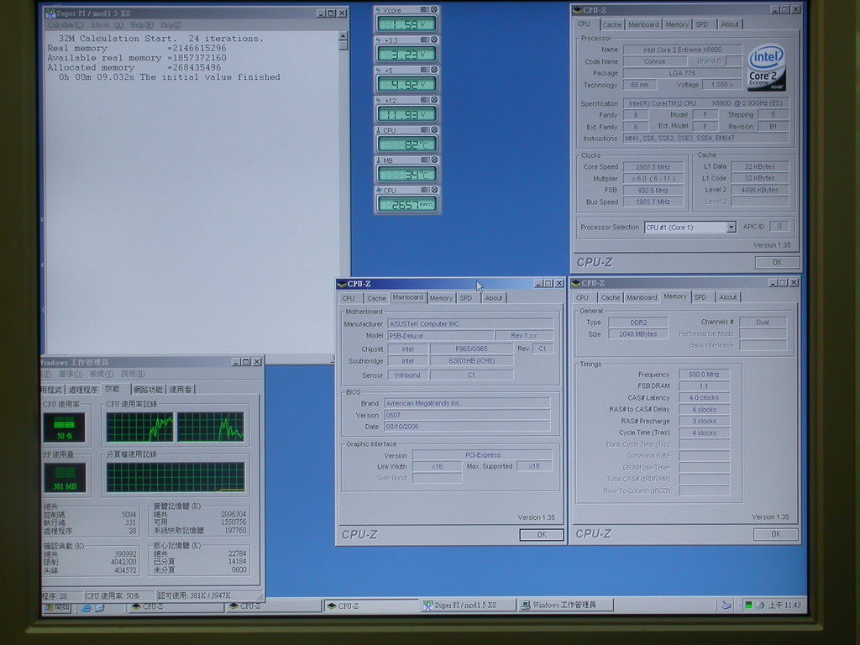
Task: Switch to SPD tab in top CPU-Z window
Action: [x=701, y=24]
